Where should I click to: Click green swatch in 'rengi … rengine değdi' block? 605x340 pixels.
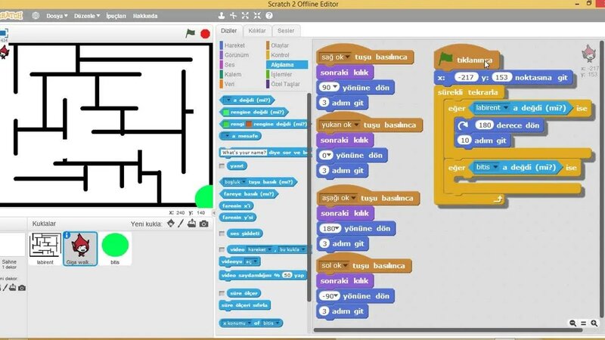click(x=226, y=124)
